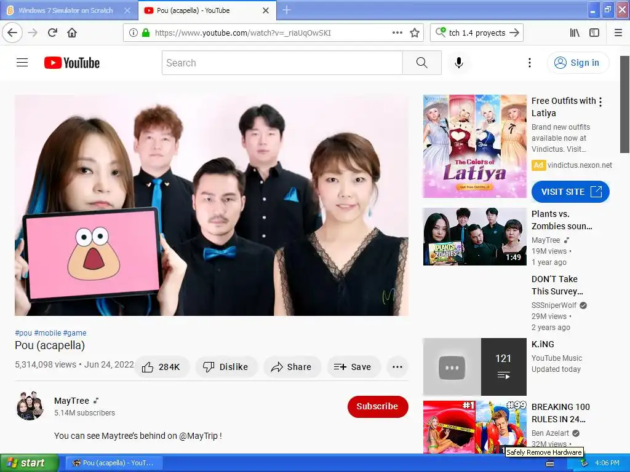Open the Share button
Viewport: 630px width, 472px height.
click(x=292, y=367)
